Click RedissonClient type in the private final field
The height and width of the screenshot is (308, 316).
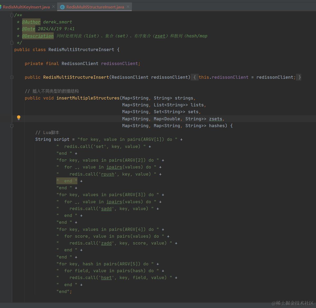(80, 63)
